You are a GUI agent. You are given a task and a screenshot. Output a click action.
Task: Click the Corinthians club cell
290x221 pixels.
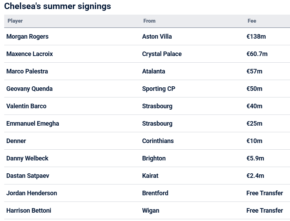click(x=158, y=141)
